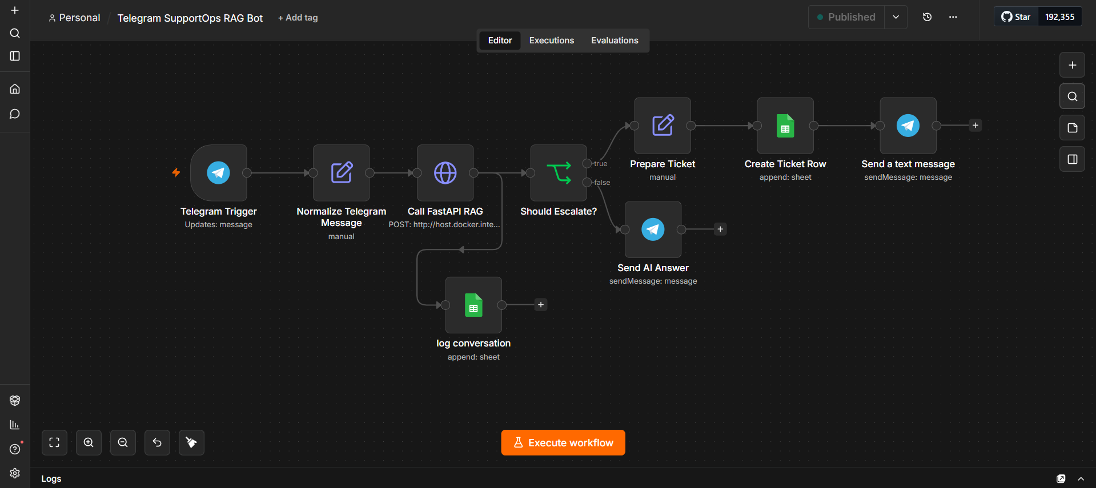This screenshot has height=488, width=1096.
Task: Click the Logs panel label
Action: (x=51, y=479)
